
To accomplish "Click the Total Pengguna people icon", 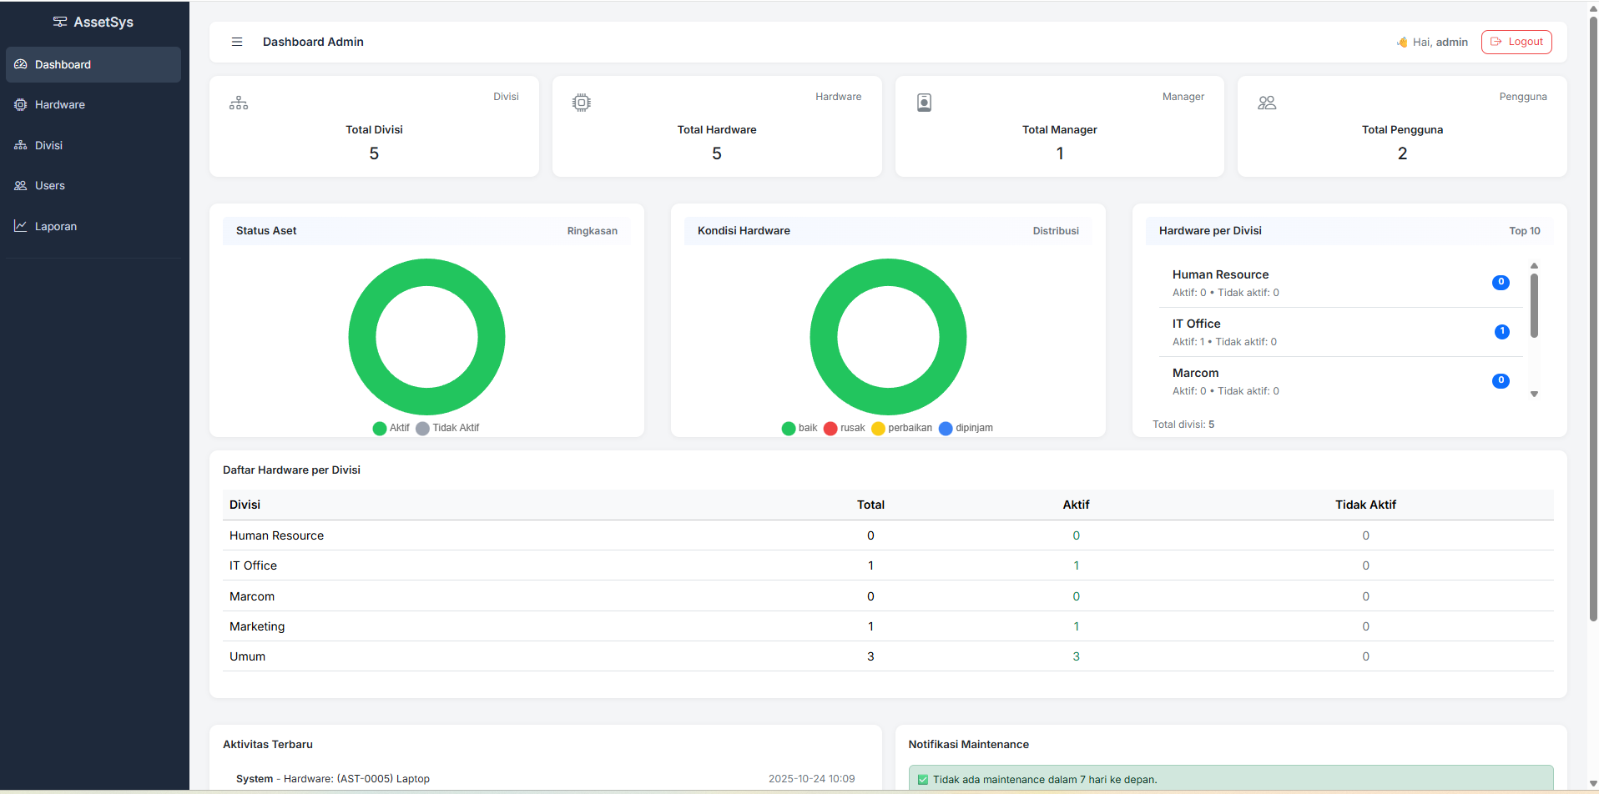I will coord(1267,103).
